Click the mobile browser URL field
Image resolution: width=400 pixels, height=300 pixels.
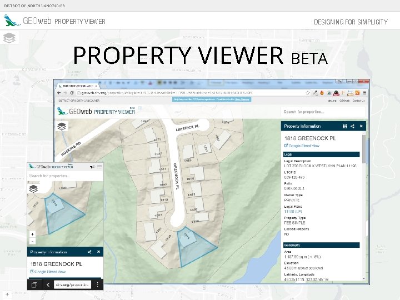coord(72,284)
